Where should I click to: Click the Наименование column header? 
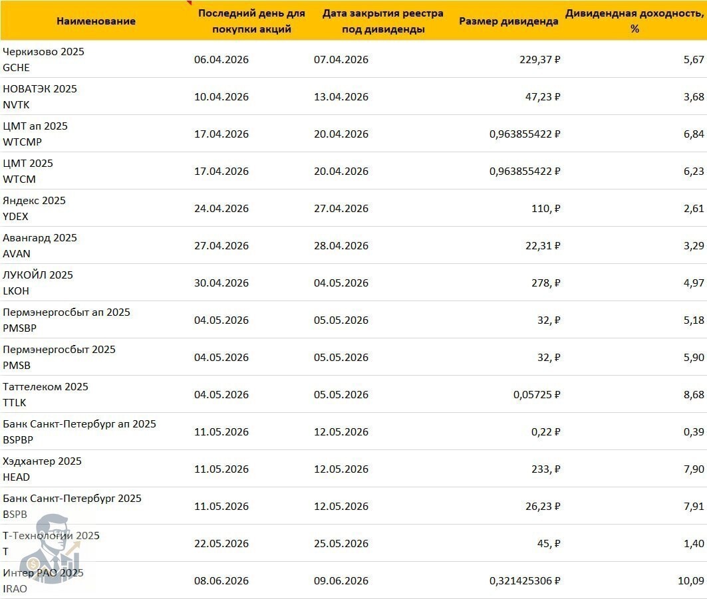96,21
